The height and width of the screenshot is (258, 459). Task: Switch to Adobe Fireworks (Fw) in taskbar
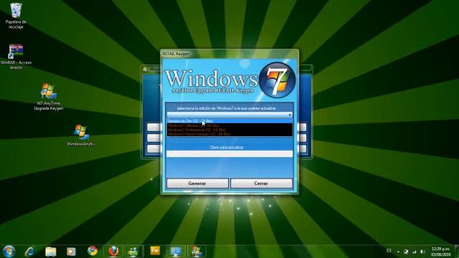(155, 251)
